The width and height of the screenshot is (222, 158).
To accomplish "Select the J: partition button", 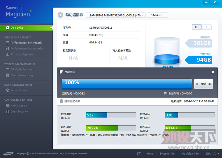I will (x=207, y=27).
